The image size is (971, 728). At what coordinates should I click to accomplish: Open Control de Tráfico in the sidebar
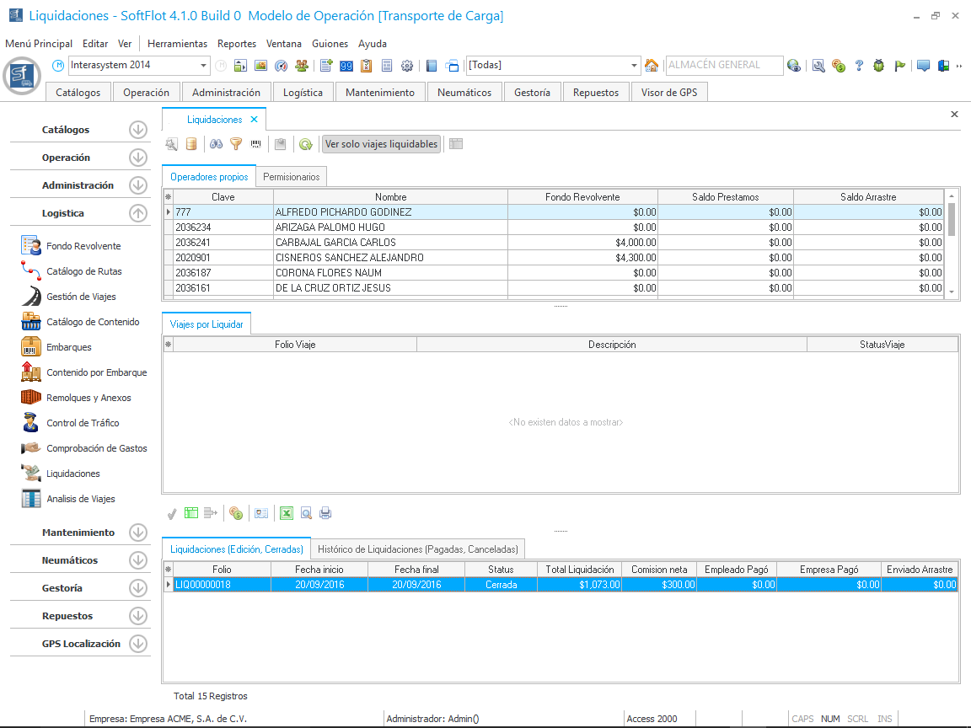83,423
